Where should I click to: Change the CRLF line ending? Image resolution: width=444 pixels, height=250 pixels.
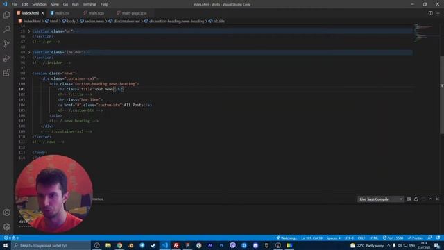coord(361,237)
